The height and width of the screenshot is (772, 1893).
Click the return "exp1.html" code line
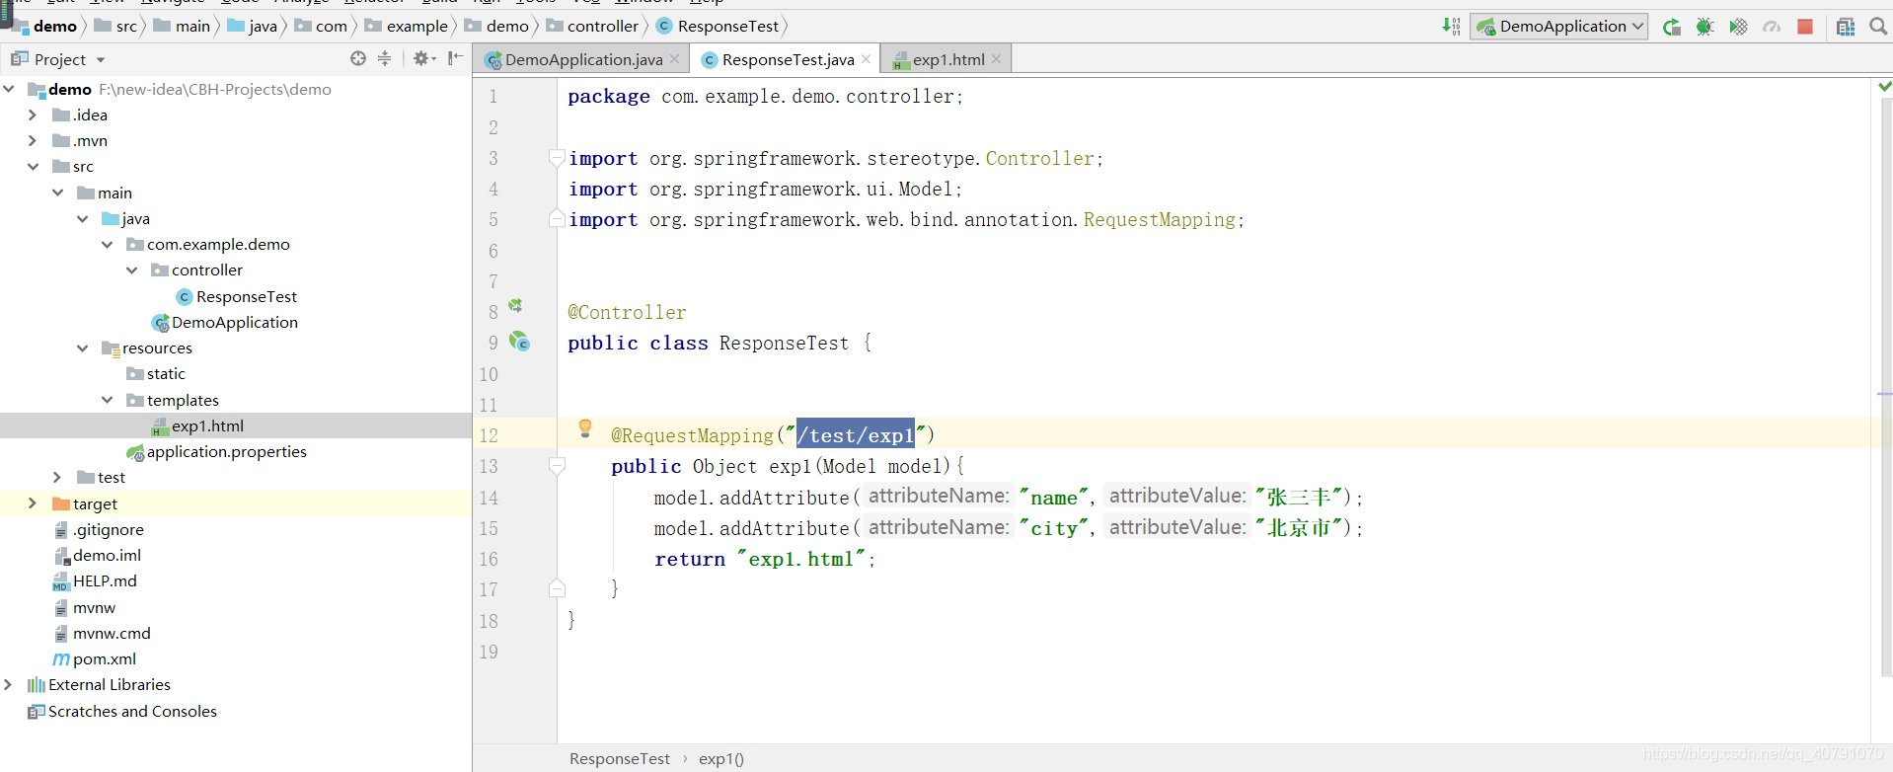pos(765,559)
